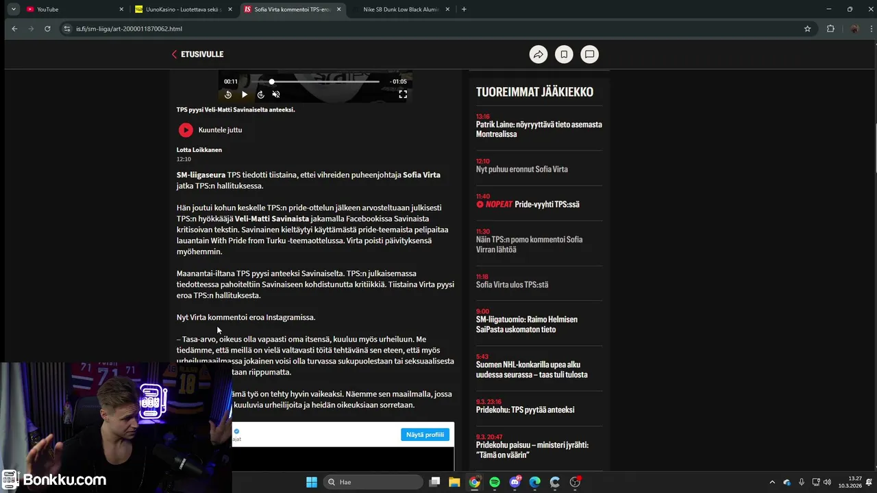Open Microsoft Edge from the taskbar
The width and height of the screenshot is (877, 493).
[x=534, y=482]
